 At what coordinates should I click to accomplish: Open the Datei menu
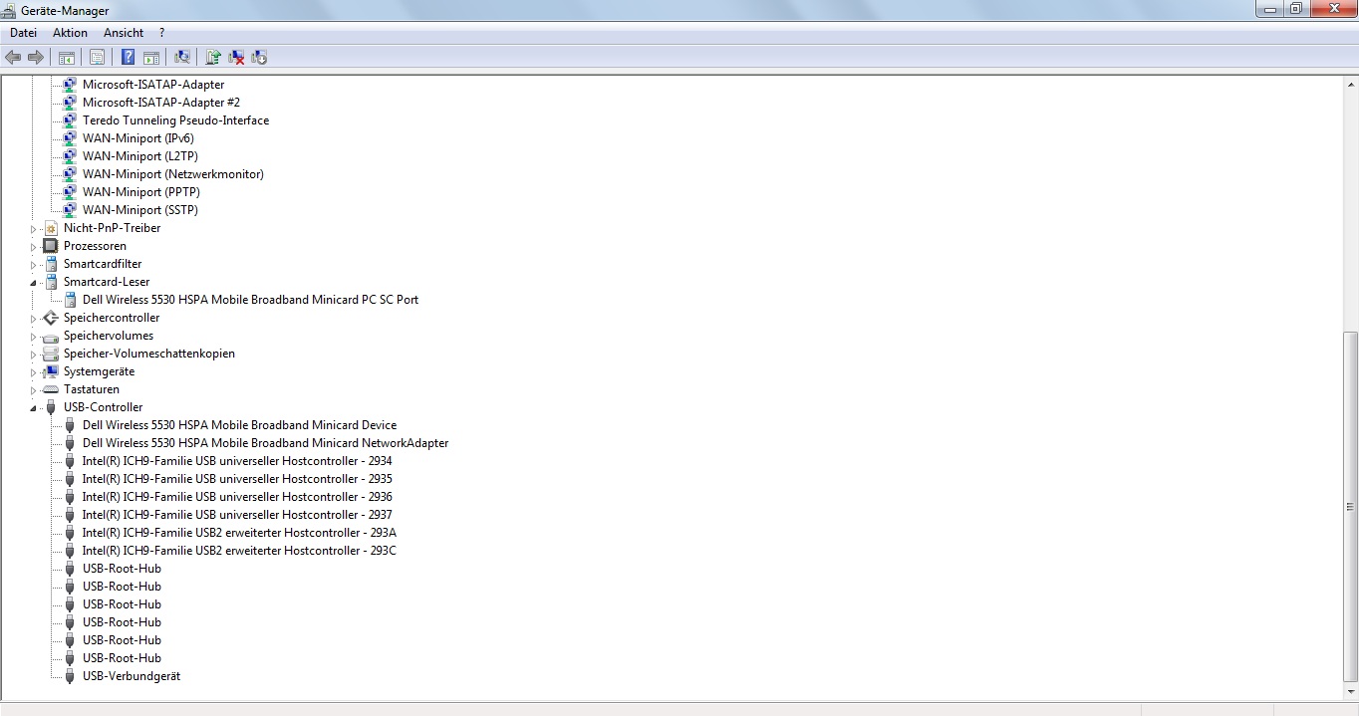point(23,33)
